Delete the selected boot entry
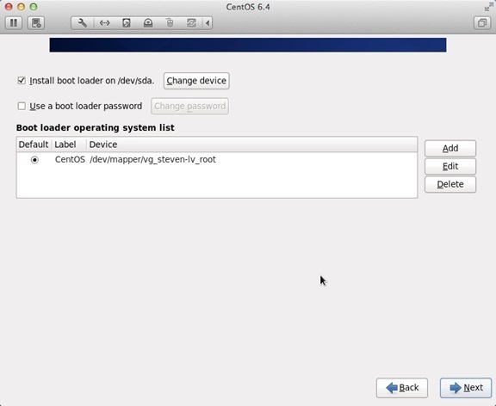This screenshot has height=406, width=496. click(450, 184)
